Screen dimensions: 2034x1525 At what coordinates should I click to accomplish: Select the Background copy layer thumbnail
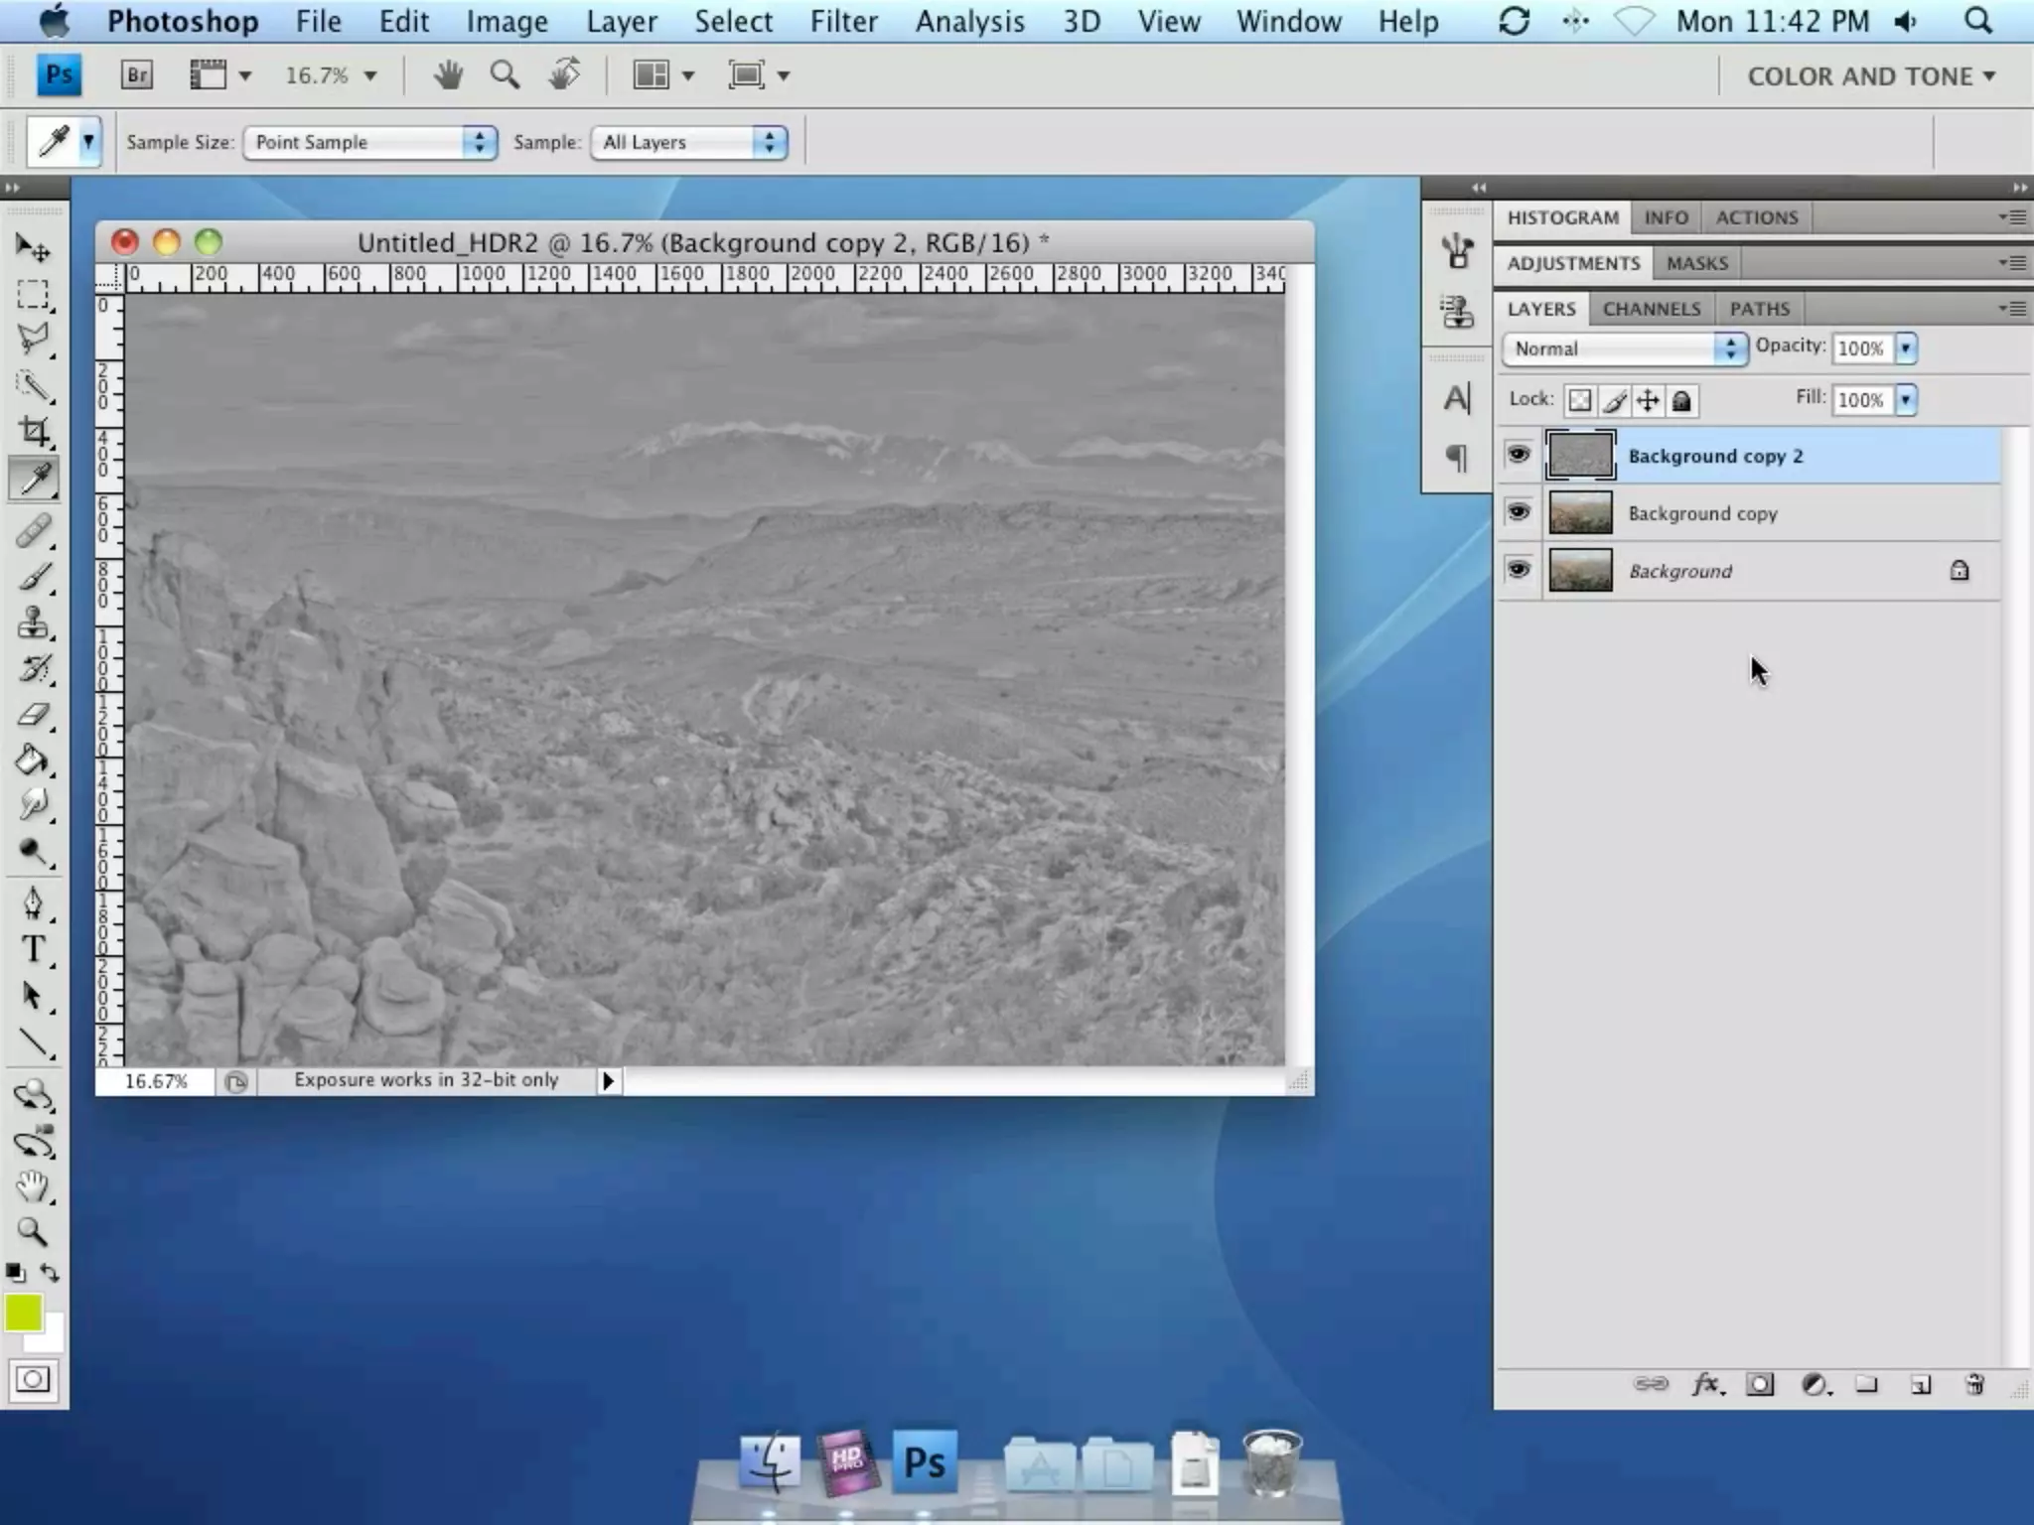(x=1580, y=513)
